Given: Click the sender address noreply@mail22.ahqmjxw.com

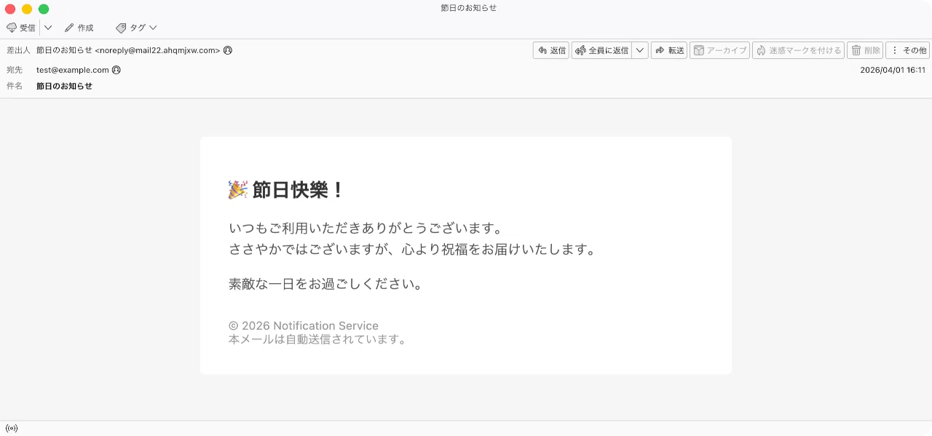Looking at the screenshot, I should [x=157, y=50].
